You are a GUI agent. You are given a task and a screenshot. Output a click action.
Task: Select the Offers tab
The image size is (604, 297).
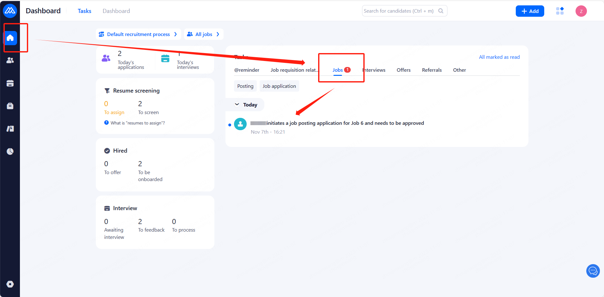(404, 70)
